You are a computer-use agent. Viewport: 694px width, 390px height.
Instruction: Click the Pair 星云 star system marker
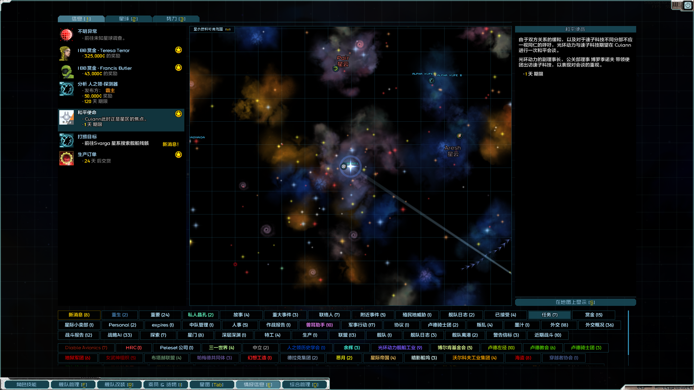click(336, 69)
